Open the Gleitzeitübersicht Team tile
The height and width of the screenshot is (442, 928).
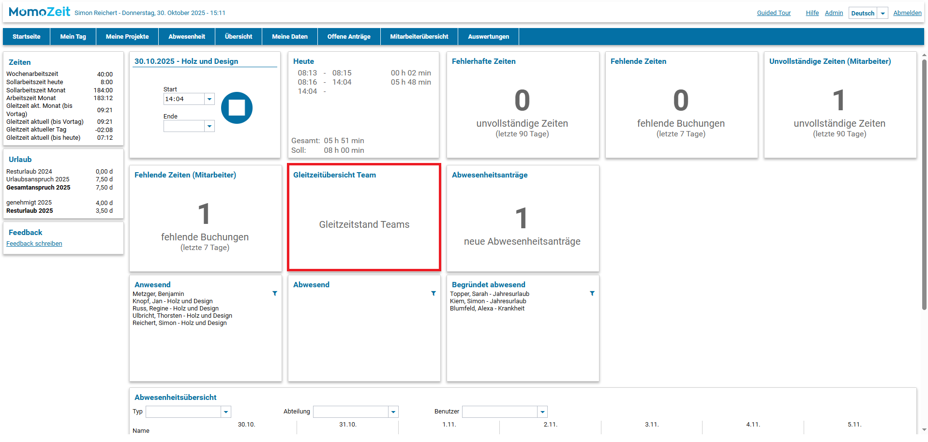point(364,218)
